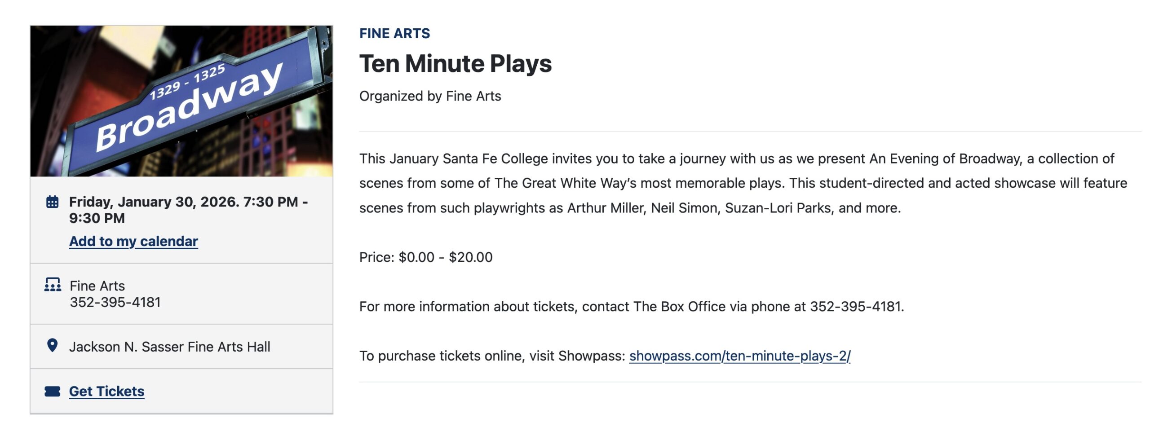Click the To purchase tickets online text
This screenshot has height=427, width=1150.
[x=492, y=356]
